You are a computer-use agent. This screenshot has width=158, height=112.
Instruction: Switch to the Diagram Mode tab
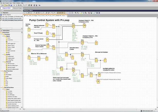pyautogui.click(x=6, y=8)
